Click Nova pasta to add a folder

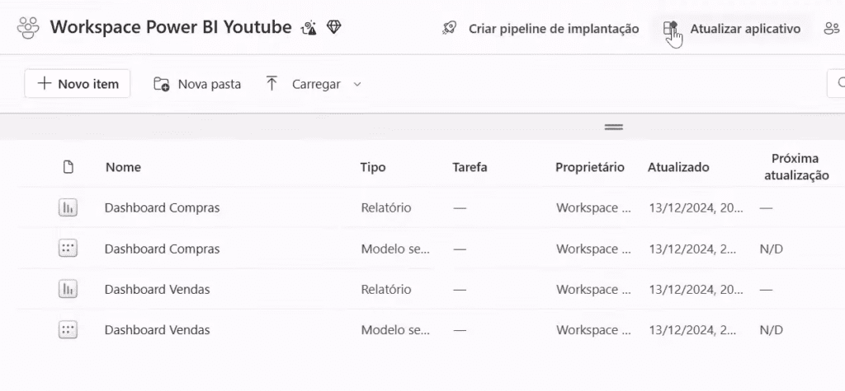(197, 84)
